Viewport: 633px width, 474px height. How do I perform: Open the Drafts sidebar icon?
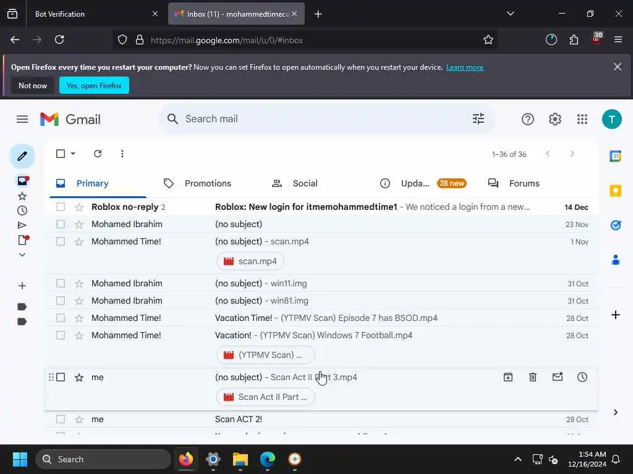(23, 240)
